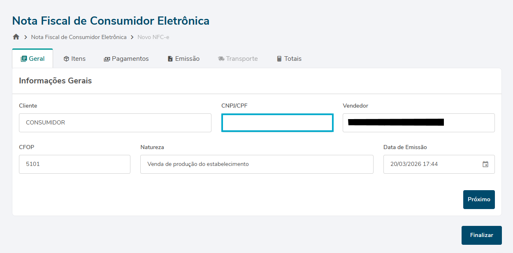Click into the empty CNPJ/CPF field

pos(277,123)
